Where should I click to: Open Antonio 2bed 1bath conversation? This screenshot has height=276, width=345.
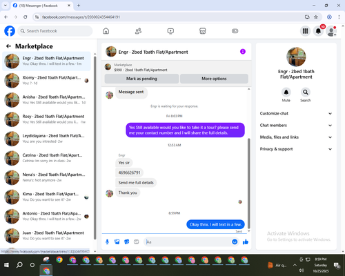pos(46,216)
